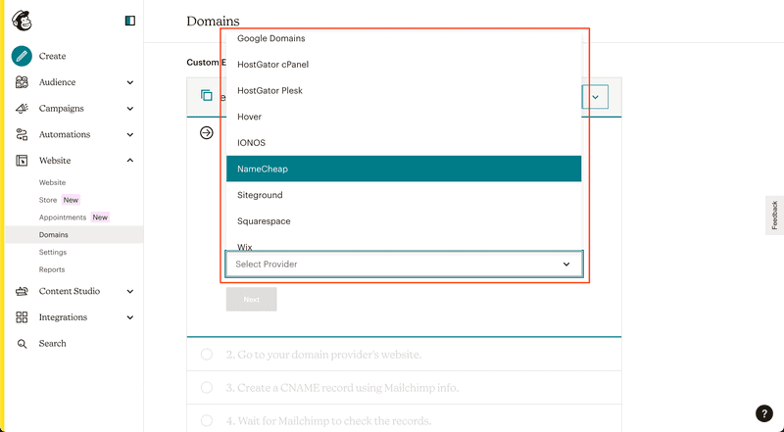Click the Audience sidebar icon

[22, 82]
